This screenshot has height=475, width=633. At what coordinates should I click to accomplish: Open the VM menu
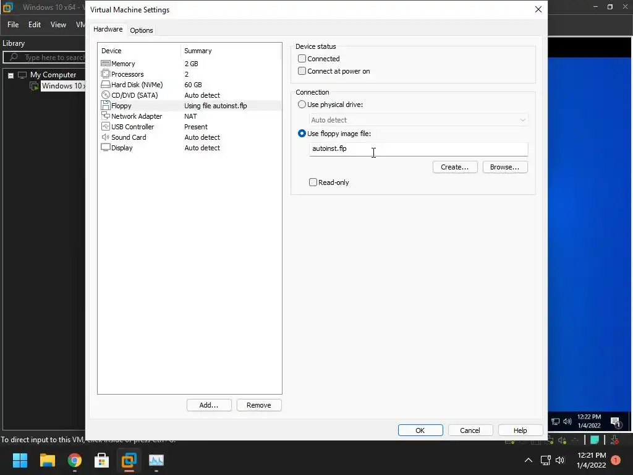pyautogui.click(x=80, y=25)
